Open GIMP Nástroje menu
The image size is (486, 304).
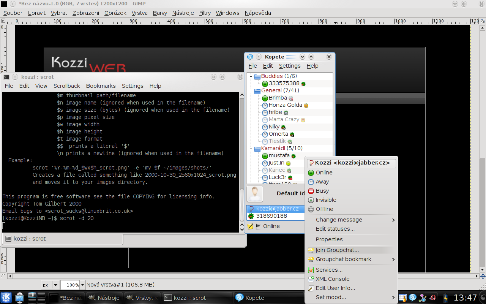pos(183,13)
